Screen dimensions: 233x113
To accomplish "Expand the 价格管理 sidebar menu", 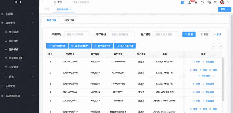I will pyautogui.click(x=19, y=86).
